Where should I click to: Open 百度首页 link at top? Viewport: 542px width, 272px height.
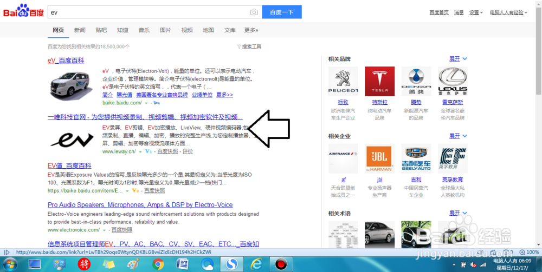pos(439,12)
